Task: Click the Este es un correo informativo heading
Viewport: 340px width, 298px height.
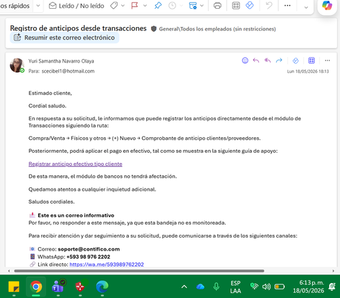Action: 76,215
